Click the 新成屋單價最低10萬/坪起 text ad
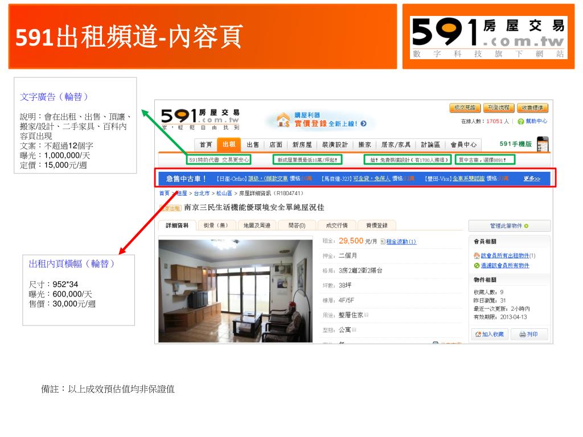 tap(307, 160)
